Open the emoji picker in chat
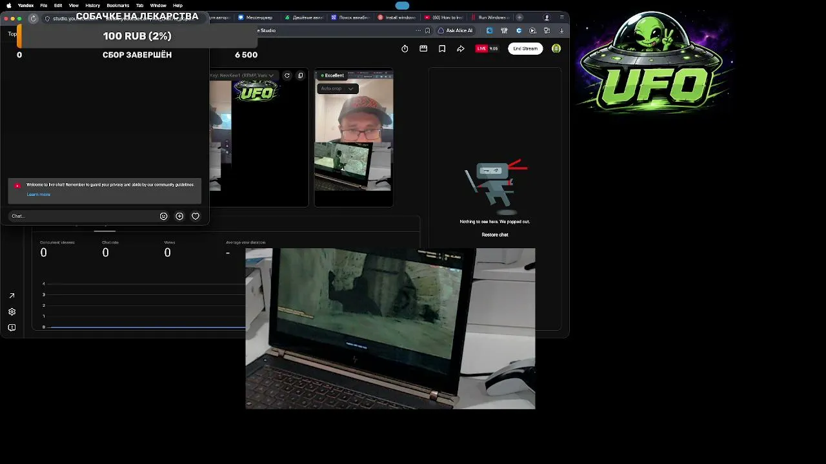This screenshot has height=464, width=826. [163, 217]
